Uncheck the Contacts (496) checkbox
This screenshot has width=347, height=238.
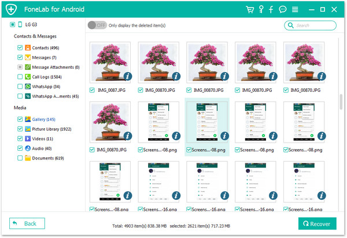pos(20,47)
